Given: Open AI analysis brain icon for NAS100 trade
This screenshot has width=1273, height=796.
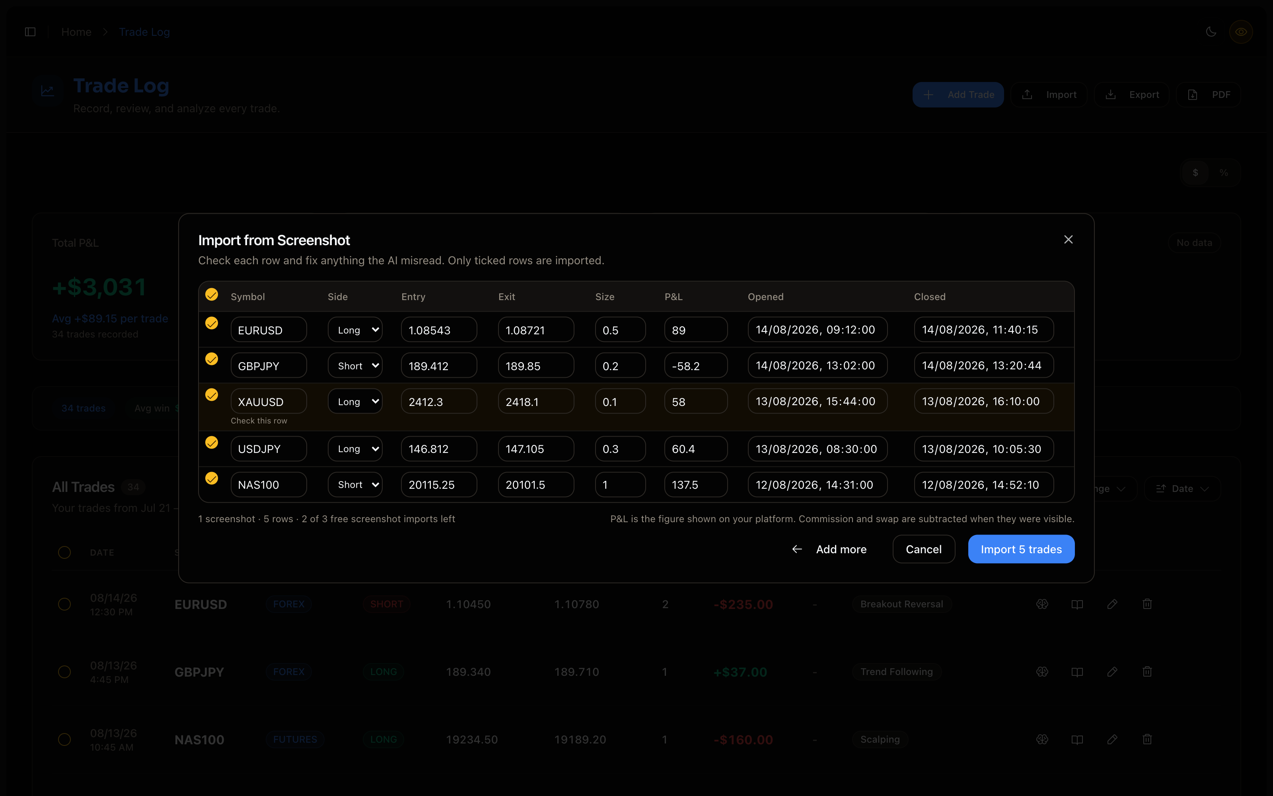Looking at the screenshot, I should click(1042, 739).
